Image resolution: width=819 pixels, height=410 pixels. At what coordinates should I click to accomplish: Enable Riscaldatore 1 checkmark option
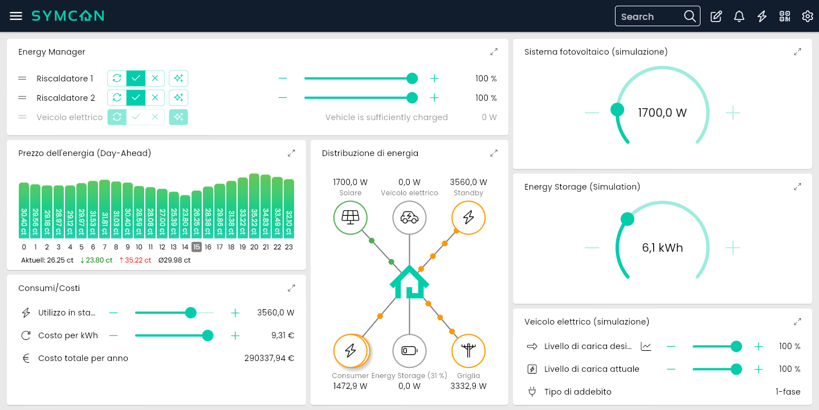[x=136, y=79]
